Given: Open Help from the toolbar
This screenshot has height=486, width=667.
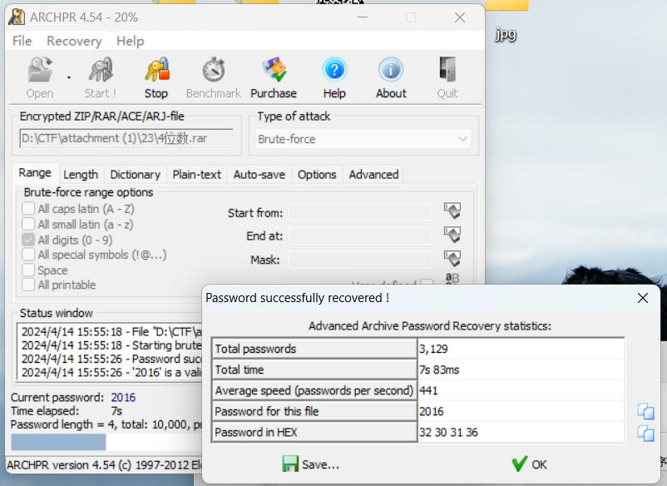Looking at the screenshot, I should [334, 77].
